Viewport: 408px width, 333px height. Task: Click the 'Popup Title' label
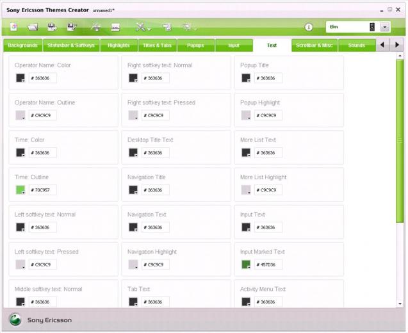tap(254, 65)
